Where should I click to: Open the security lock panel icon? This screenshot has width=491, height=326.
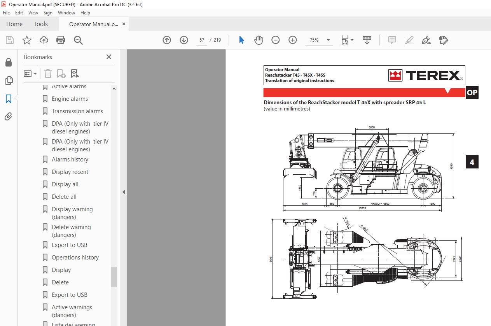9,62
